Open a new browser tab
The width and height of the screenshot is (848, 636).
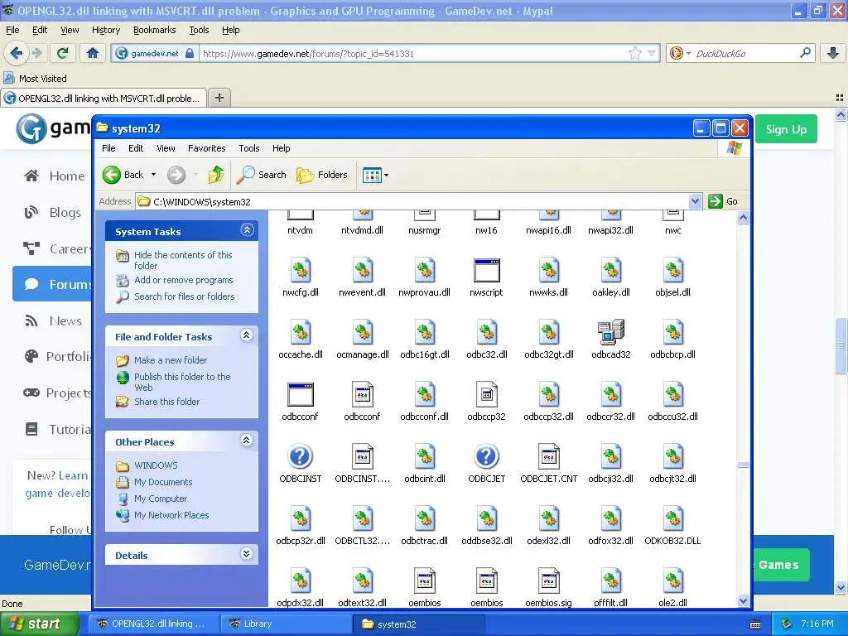click(219, 98)
